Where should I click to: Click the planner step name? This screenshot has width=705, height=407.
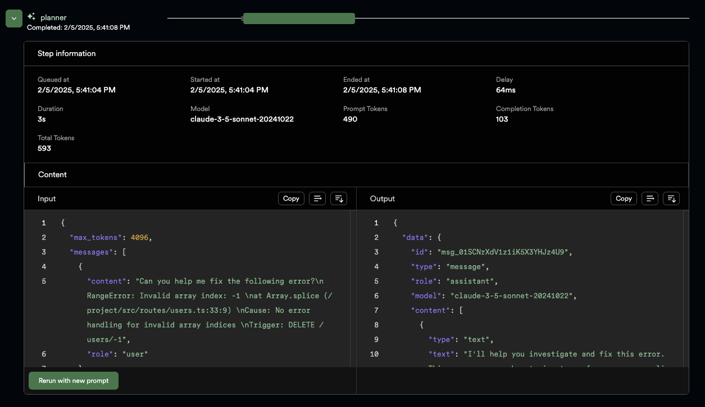click(53, 17)
